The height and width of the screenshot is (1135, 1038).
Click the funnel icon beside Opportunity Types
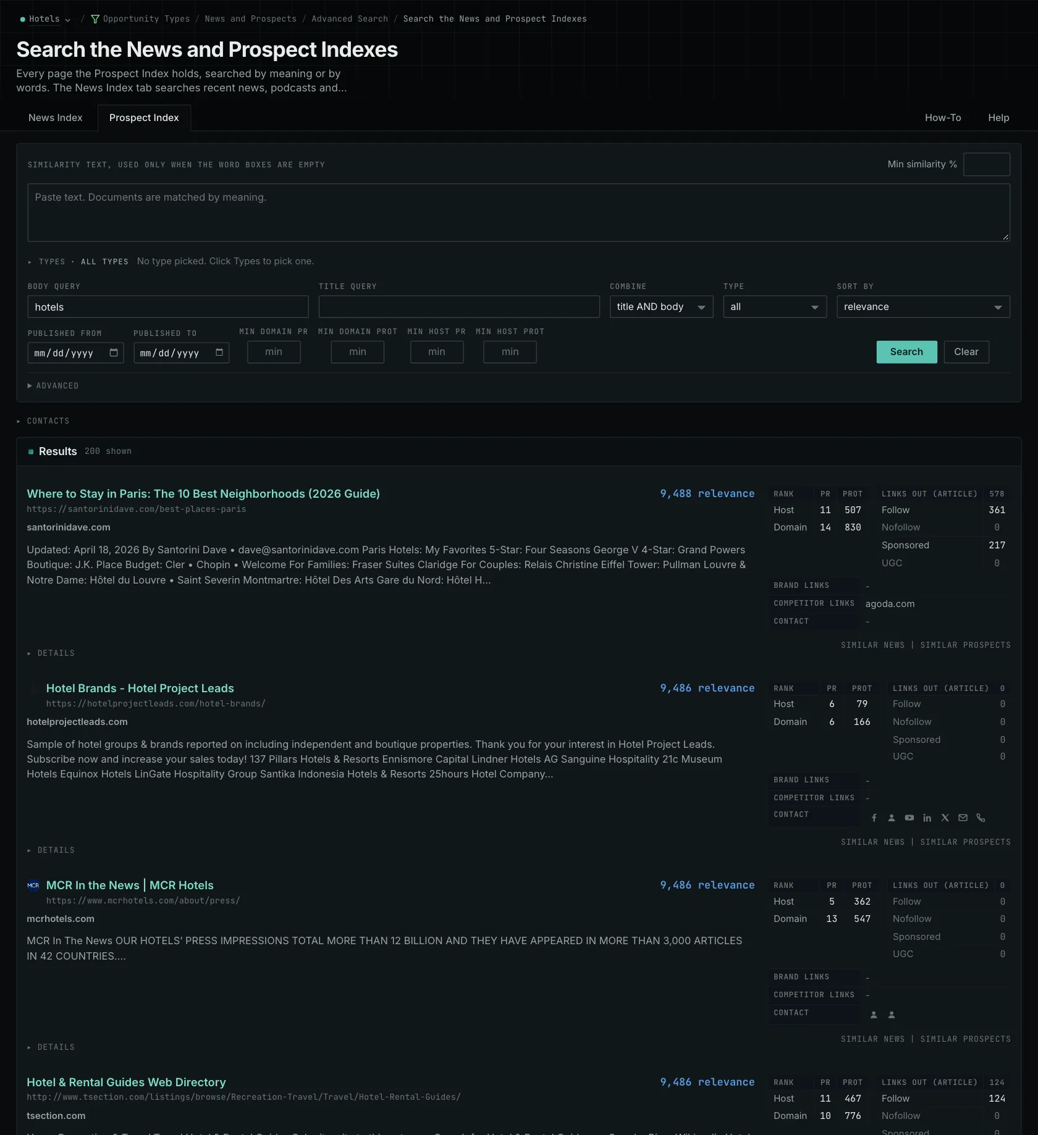pyautogui.click(x=95, y=19)
